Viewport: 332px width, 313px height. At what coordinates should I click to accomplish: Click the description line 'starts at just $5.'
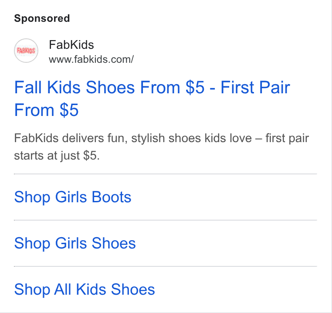click(x=57, y=156)
